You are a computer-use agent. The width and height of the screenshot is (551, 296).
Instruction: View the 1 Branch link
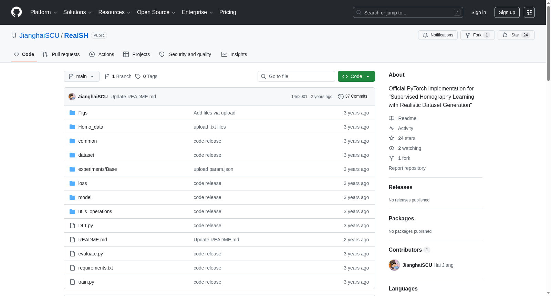click(118, 76)
